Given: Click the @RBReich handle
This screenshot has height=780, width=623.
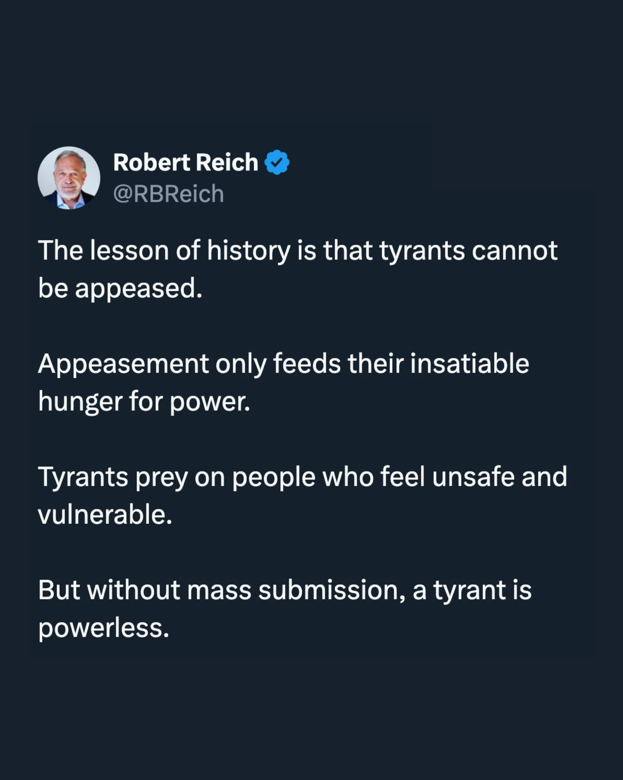Looking at the screenshot, I should (x=168, y=194).
